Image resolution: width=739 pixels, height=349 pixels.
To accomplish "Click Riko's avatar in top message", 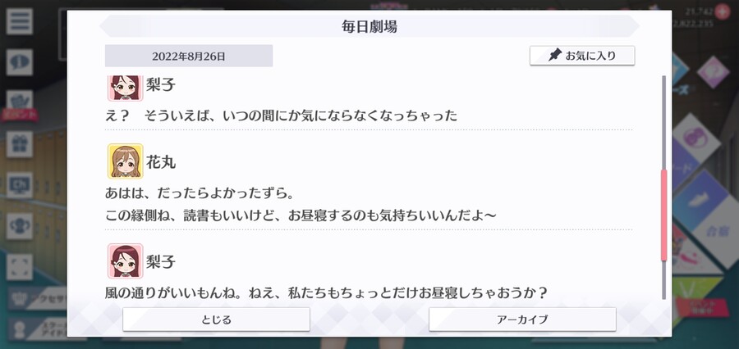I will (125, 88).
